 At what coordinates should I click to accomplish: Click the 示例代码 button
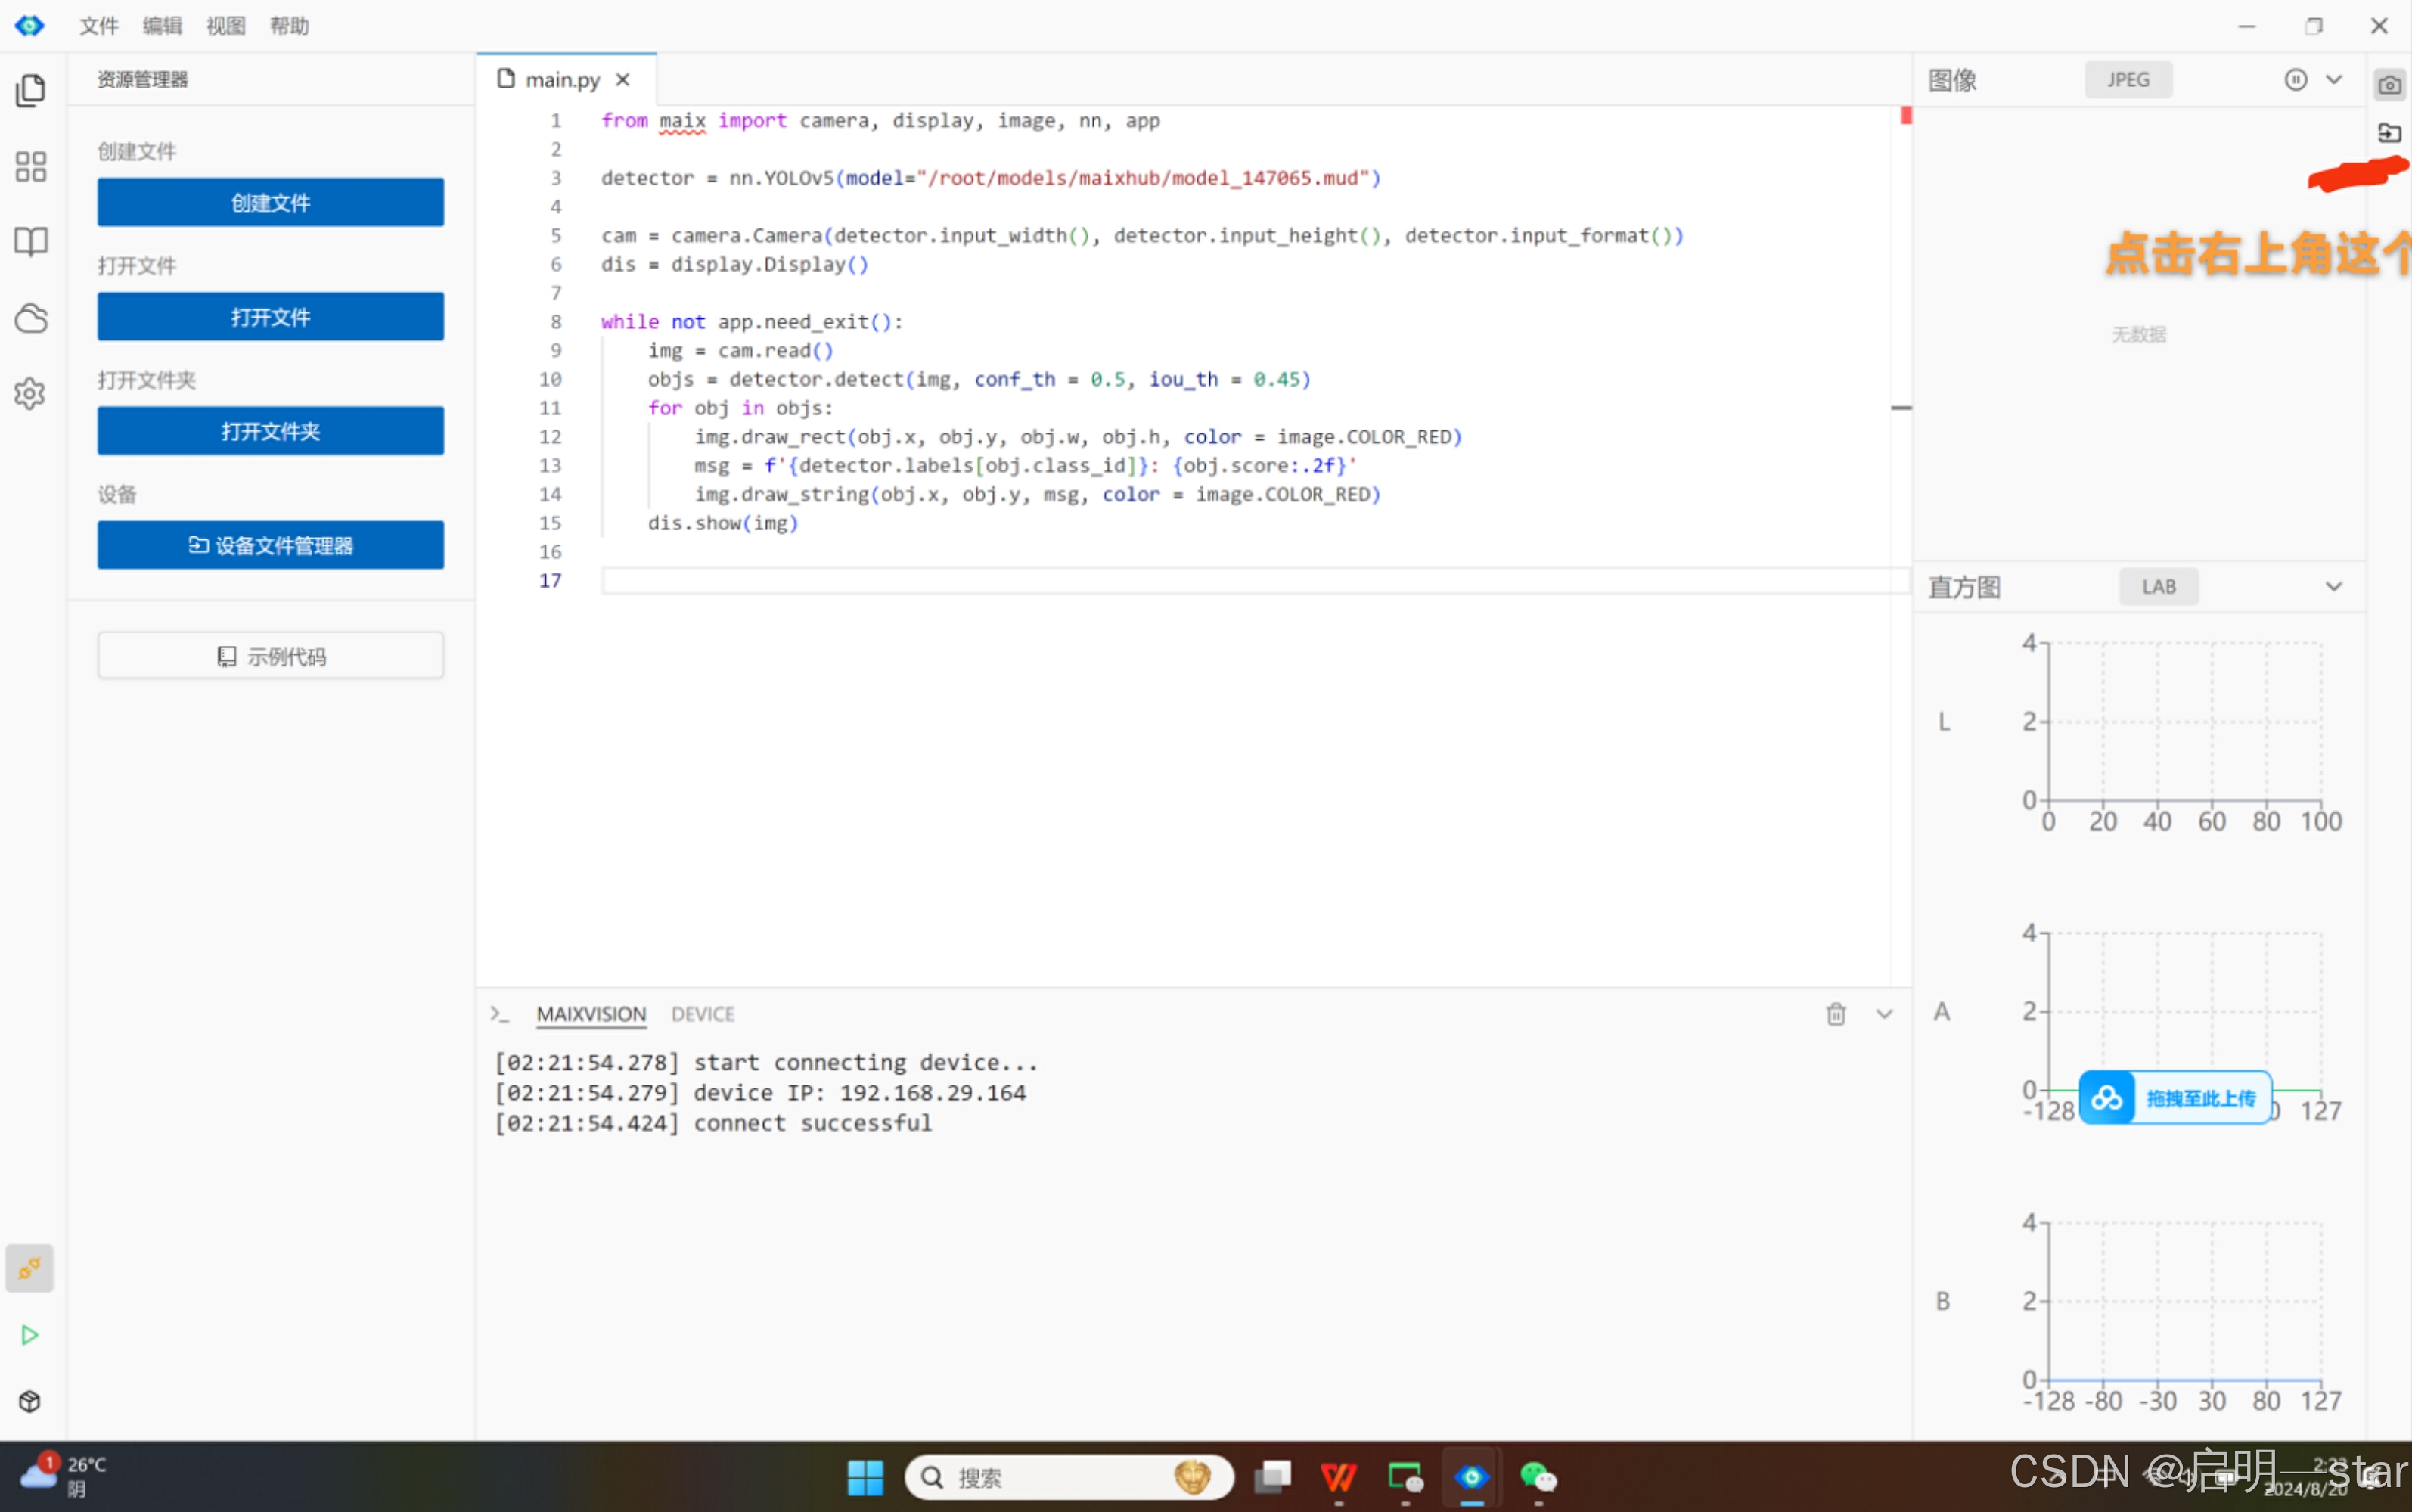[x=270, y=656]
